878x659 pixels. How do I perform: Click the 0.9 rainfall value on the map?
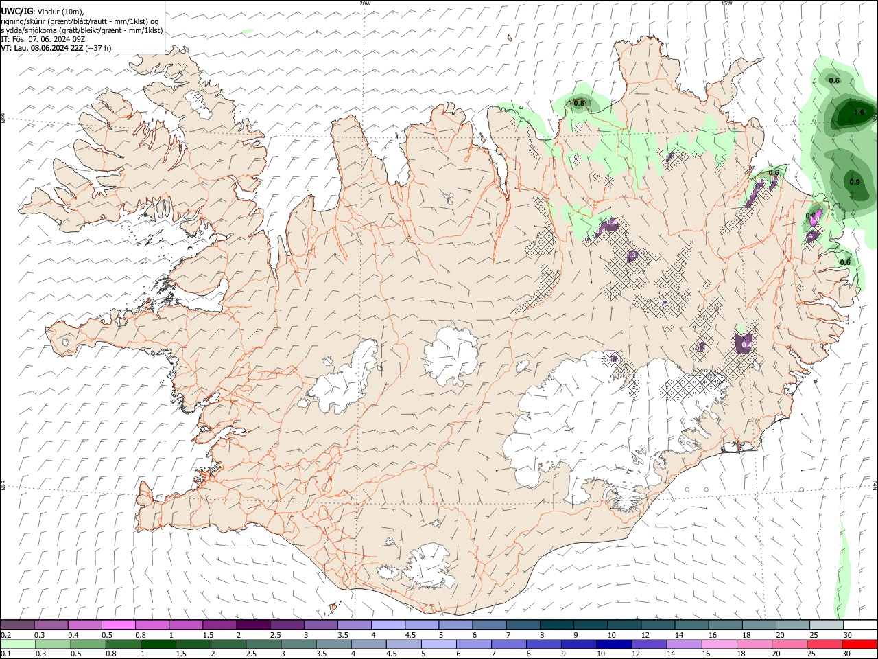pyautogui.click(x=855, y=182)
